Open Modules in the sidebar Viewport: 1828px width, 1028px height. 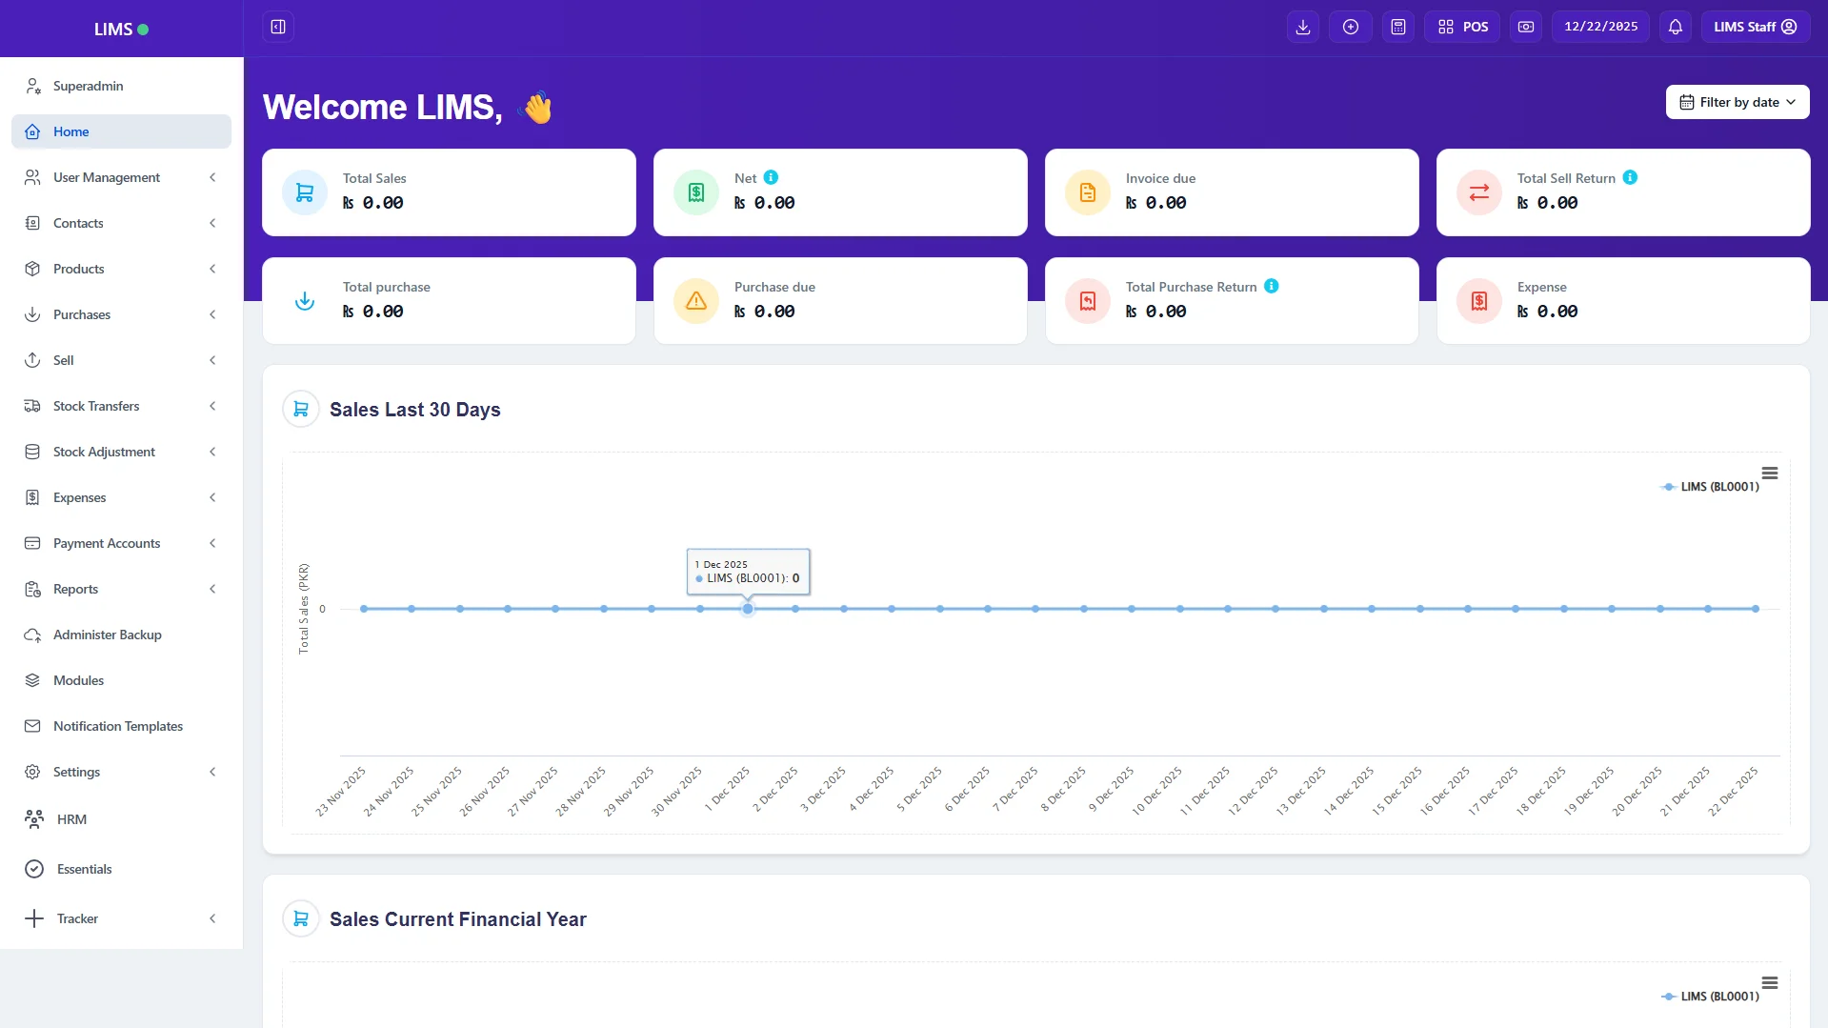click(122, 680)
